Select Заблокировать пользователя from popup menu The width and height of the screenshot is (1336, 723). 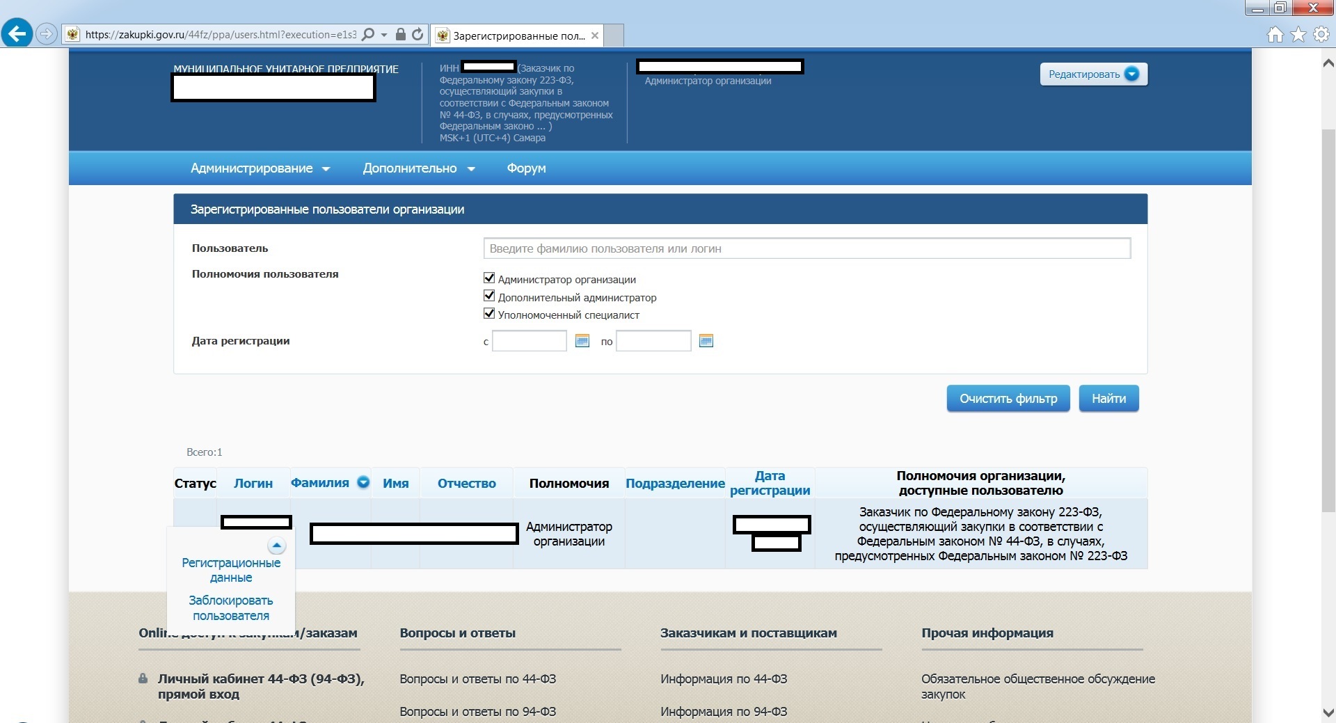[231, 608]
